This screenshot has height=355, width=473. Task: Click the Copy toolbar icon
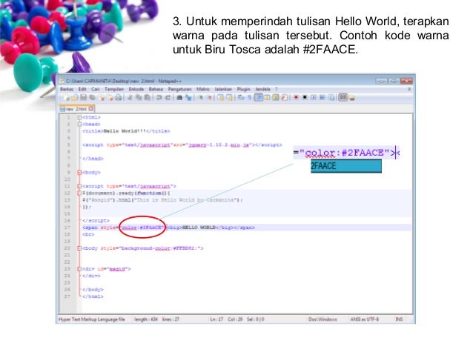(x=138, y=97)
